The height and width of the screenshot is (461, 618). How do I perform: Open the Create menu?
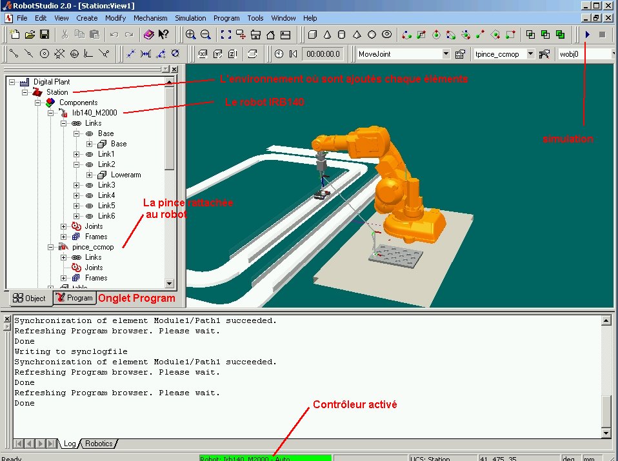(x=86, y=18)
